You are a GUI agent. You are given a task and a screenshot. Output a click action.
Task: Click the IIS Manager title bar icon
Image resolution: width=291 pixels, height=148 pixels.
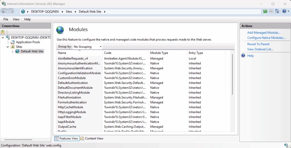pyautogui.click(x=3, y=4)
